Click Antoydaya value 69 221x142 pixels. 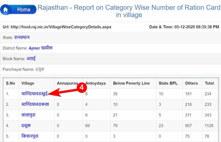point(88,126)
